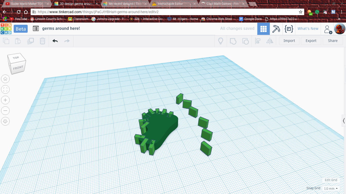Switch to Super Mario Maker tab
The width and height of the screenshot is (346, 194).
pos(27,4)
